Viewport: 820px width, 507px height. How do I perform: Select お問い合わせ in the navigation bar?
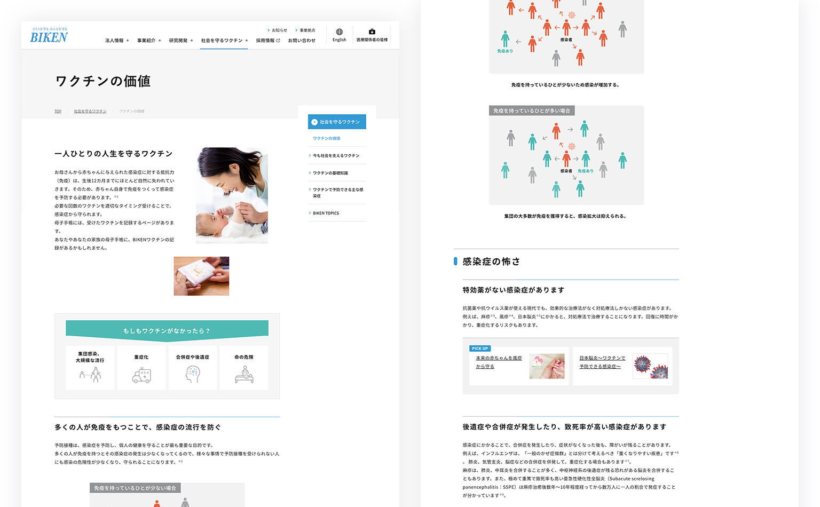tap(302, 40)
